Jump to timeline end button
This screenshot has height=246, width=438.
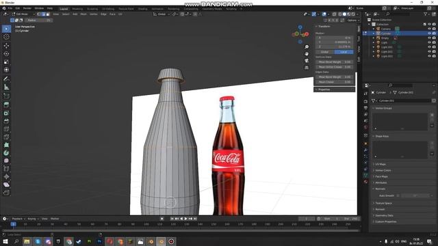195,219
